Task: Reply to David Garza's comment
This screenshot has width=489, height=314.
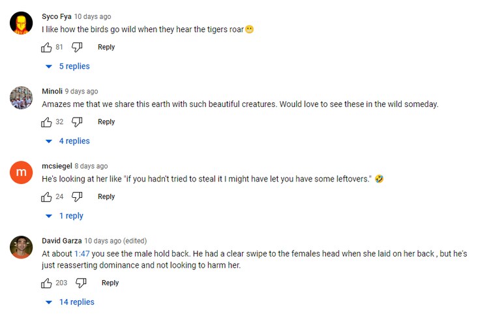Action: (x=110, y=283)
